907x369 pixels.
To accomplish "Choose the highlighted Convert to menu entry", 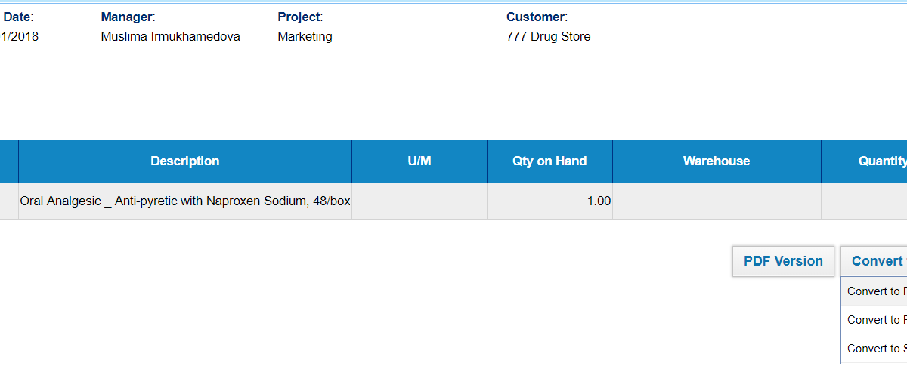I will click(x=874, y=291).
